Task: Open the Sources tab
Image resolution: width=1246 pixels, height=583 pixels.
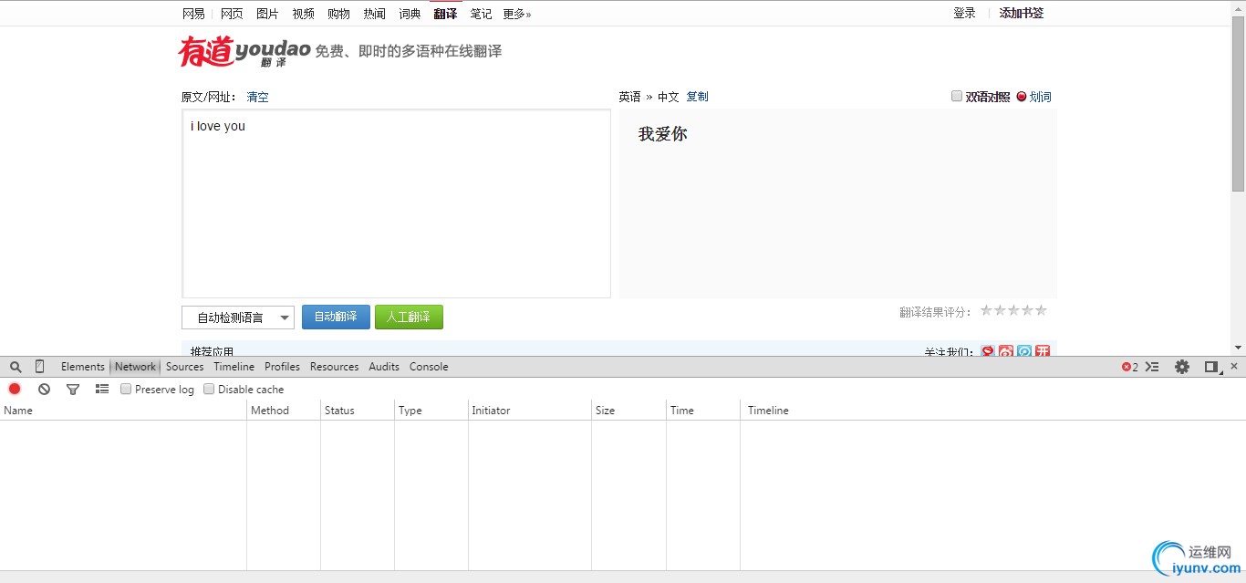Action: (x=185, y=367)
